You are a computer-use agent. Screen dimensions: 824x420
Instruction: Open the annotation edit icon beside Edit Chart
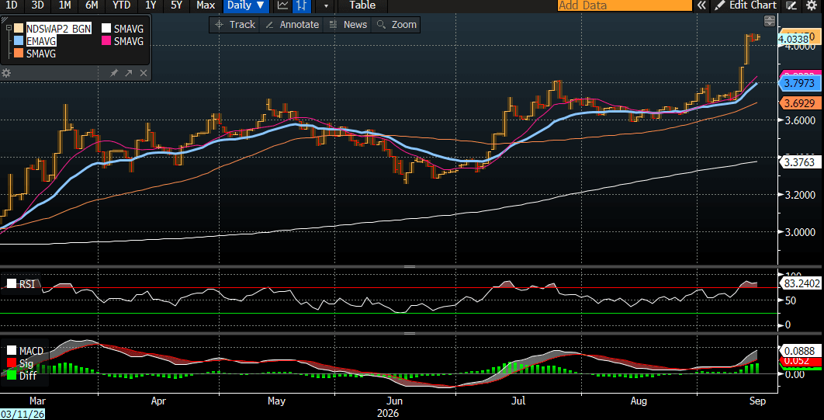click(791, 5)
